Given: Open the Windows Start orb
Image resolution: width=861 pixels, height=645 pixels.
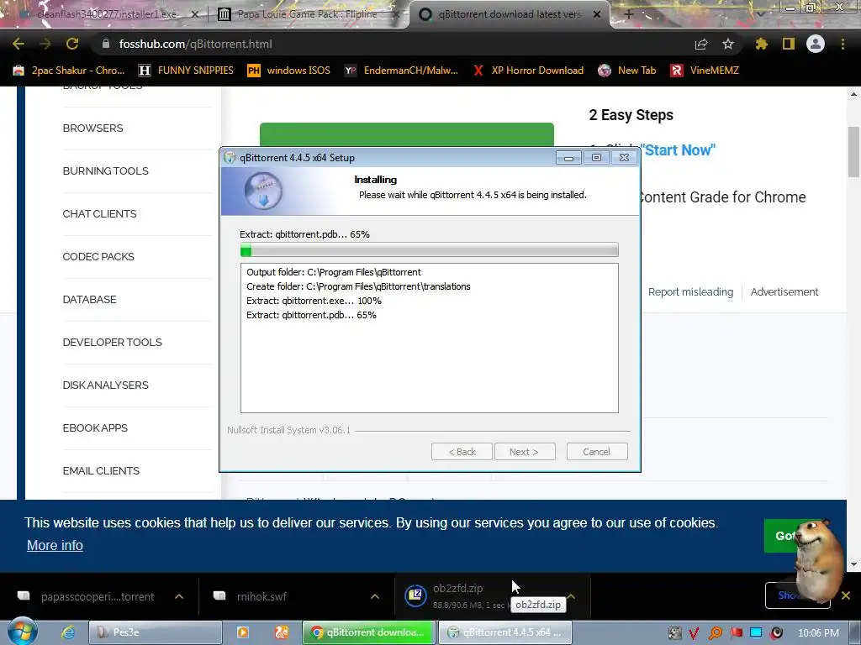Looking at the screenshot, I should click(23, 632).
